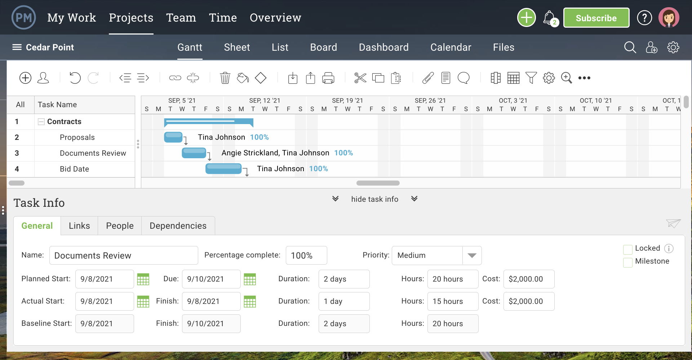
Task: Click the add team member icon
Action: click(x=651, y=47)
